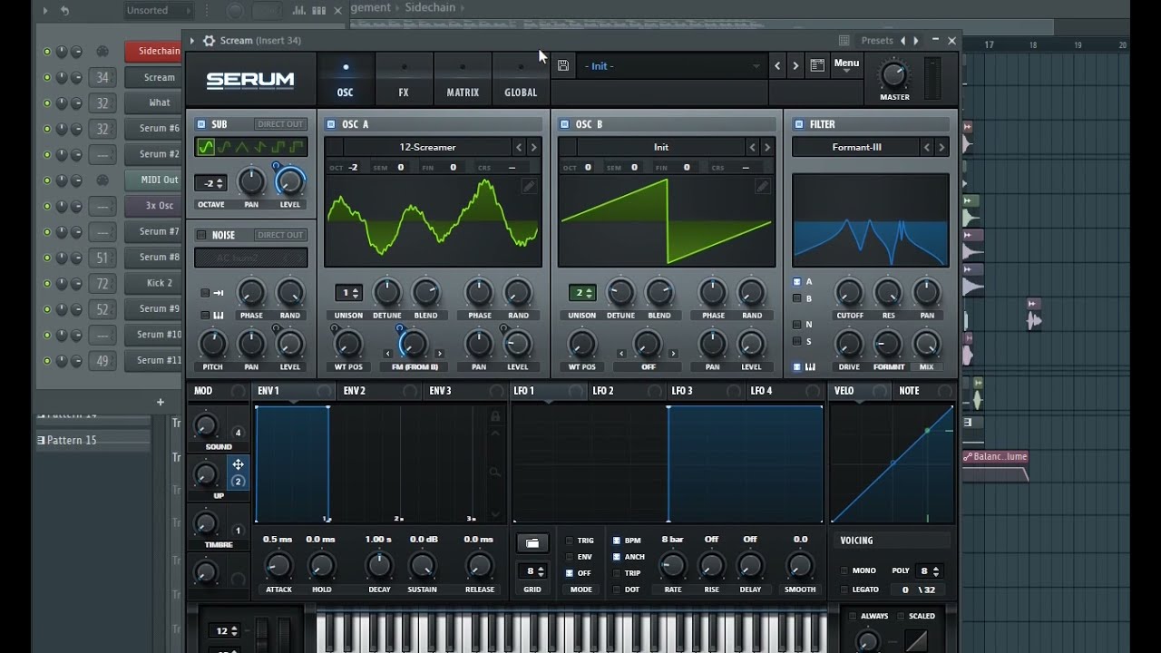Click the add channel plus icon
Viewport: 1161px width, 653px height.
click(161, 402)
